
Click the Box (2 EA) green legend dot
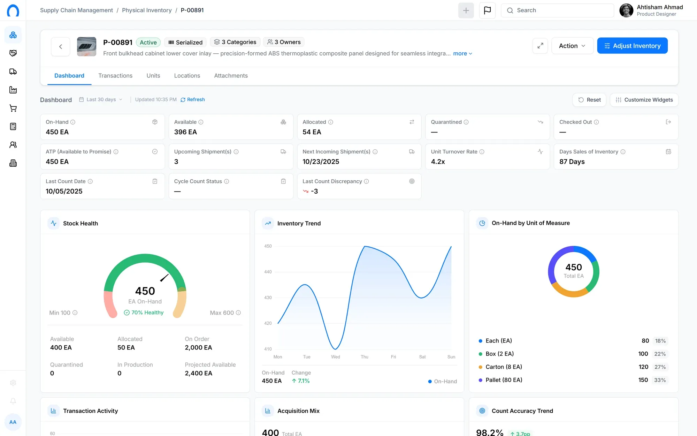click(x=481, y=354)
